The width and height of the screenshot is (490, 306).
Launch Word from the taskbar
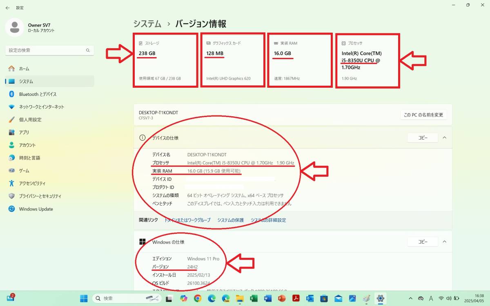tap(267, 298)
